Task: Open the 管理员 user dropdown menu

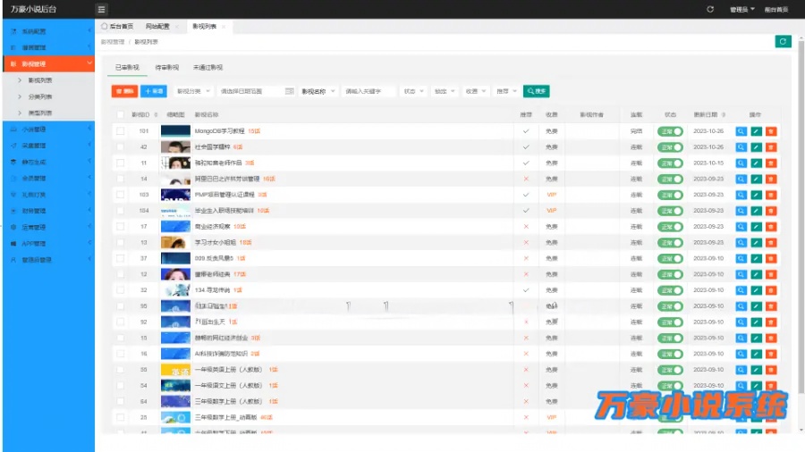Action: (x=741, y=9)
